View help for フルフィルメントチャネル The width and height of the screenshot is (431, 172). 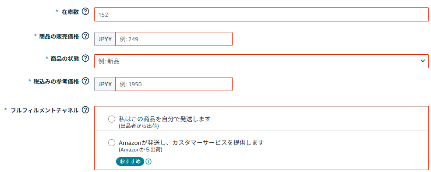click(x=86, y=110)
